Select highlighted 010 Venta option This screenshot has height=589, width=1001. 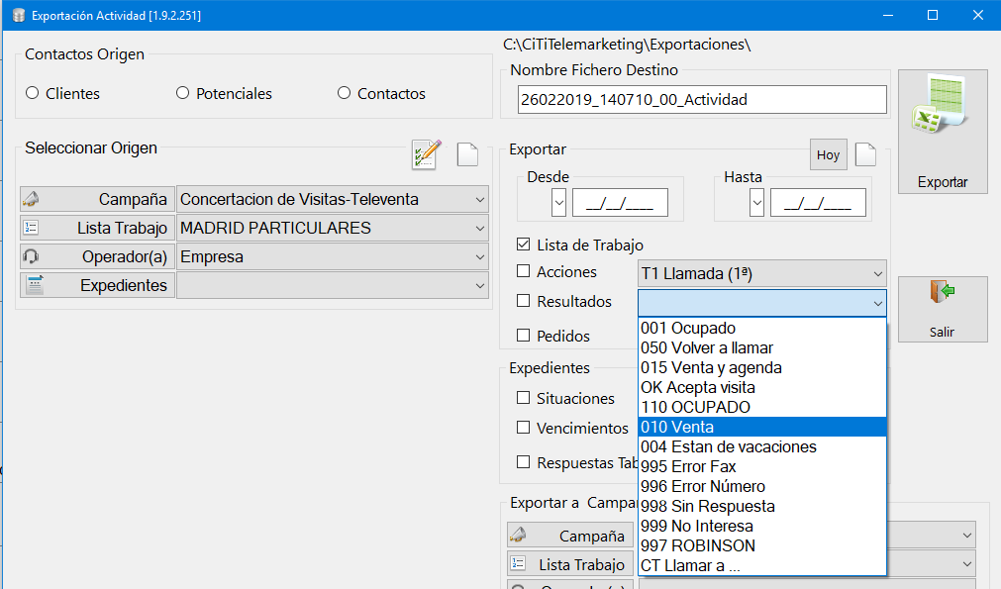pyautogui.click(x=762, y=427)
